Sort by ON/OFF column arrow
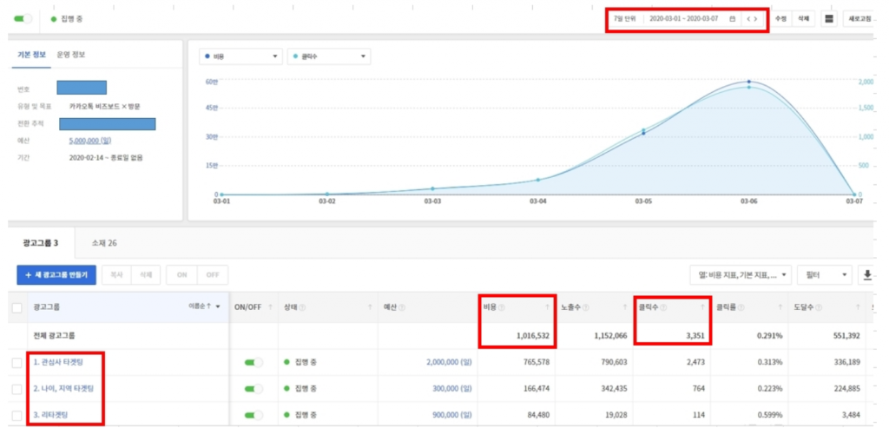The width and height of the screenshot is (889, 428). coord(271,307)
